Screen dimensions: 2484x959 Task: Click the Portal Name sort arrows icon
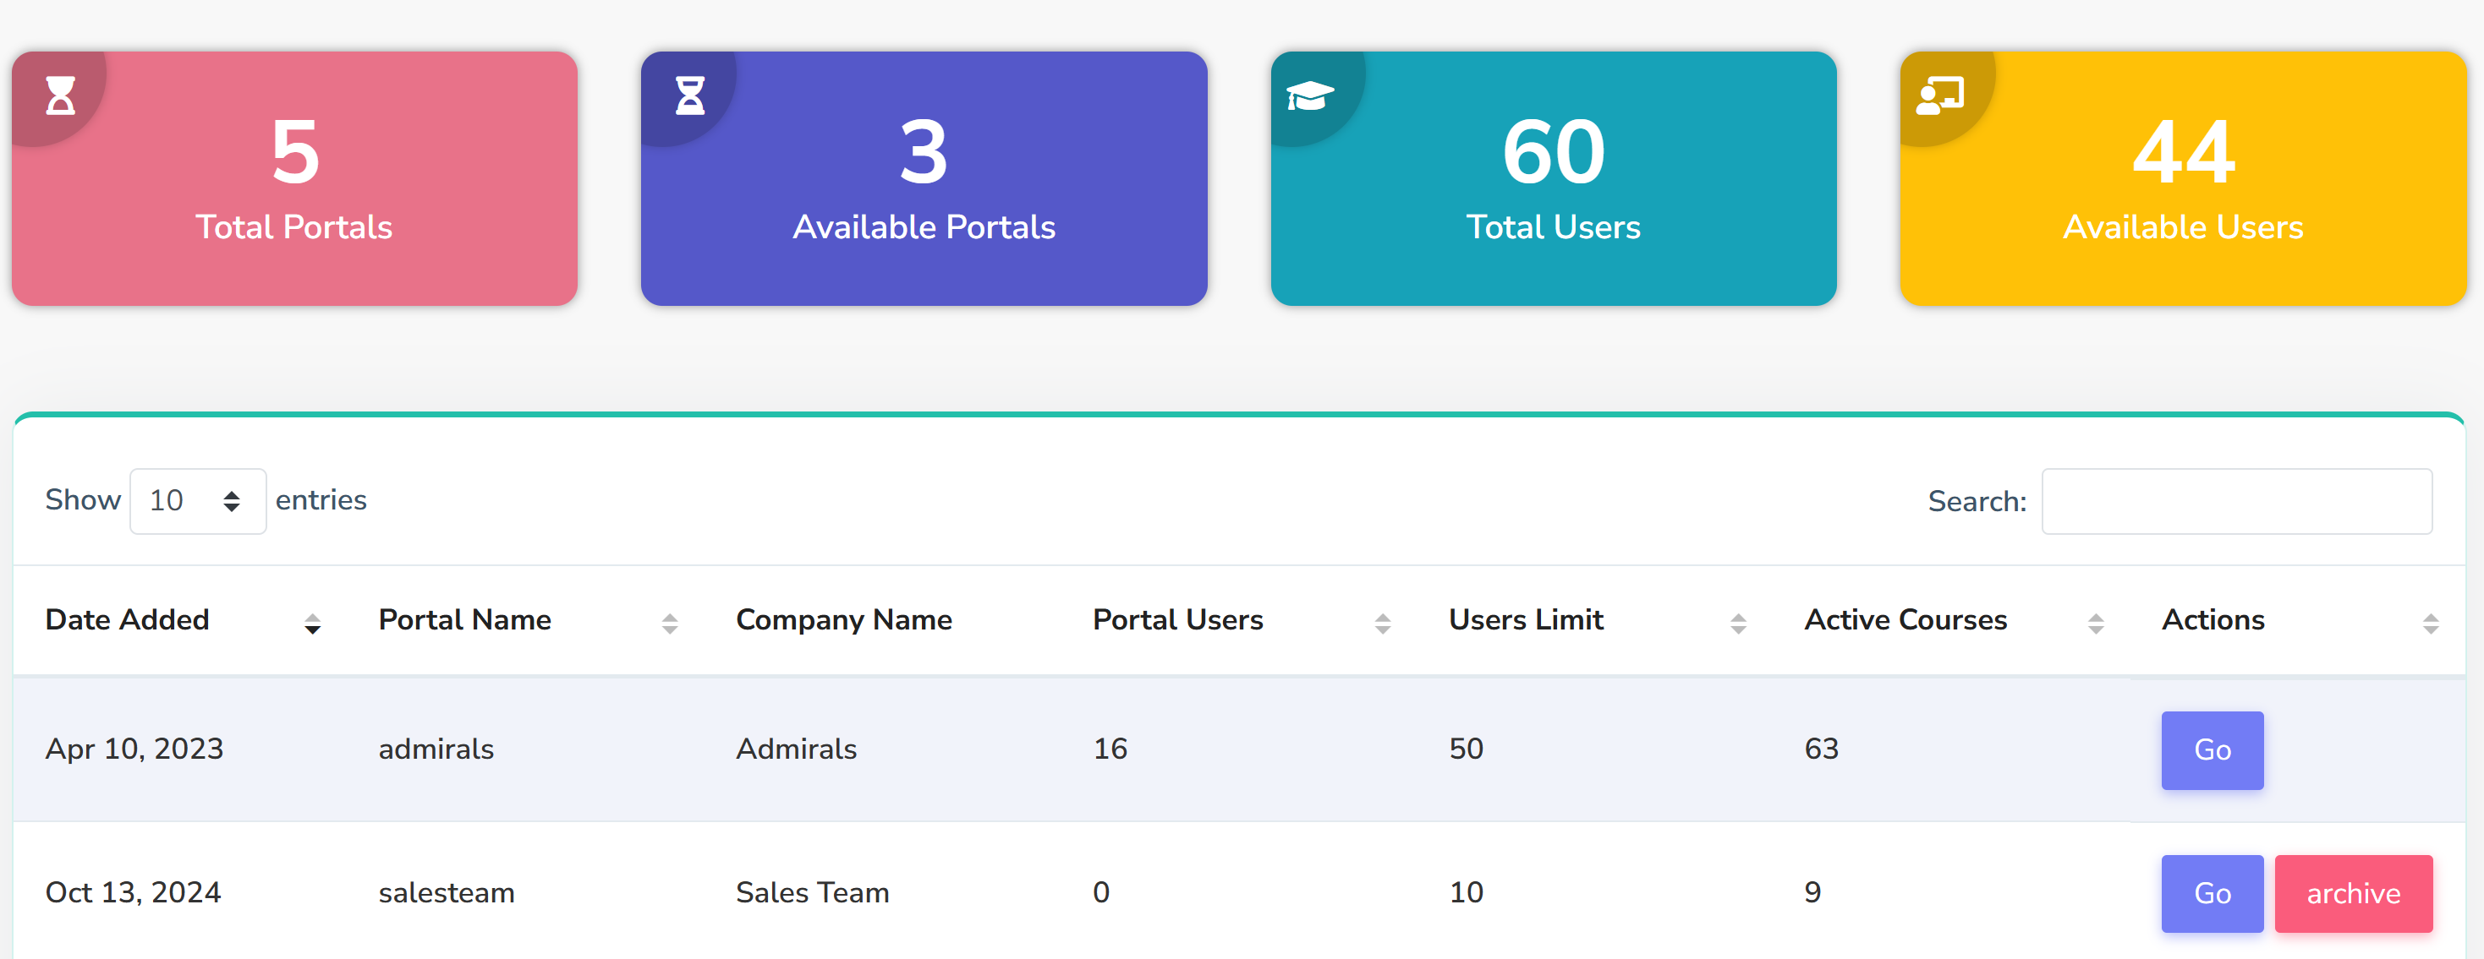tap(669, 624)
